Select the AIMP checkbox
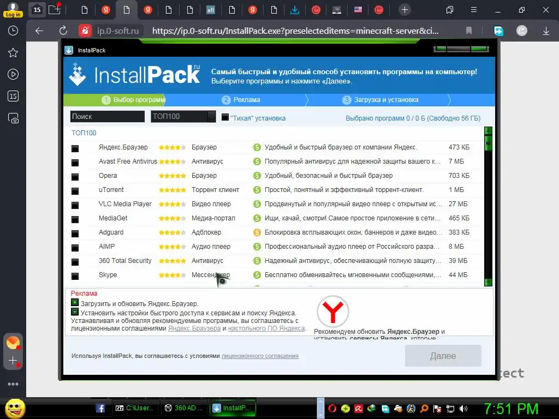The width and height of the screenshot is (559, 419). point(75,248)
